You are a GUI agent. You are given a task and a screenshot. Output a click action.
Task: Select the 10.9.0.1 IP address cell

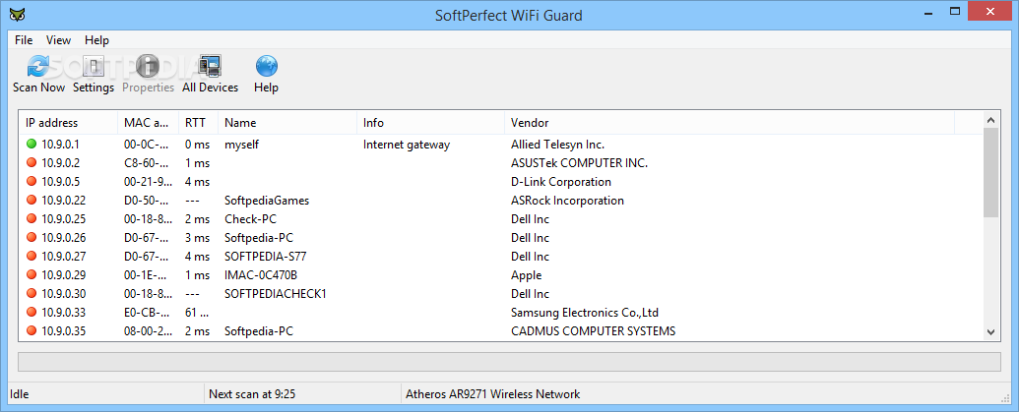60,144
